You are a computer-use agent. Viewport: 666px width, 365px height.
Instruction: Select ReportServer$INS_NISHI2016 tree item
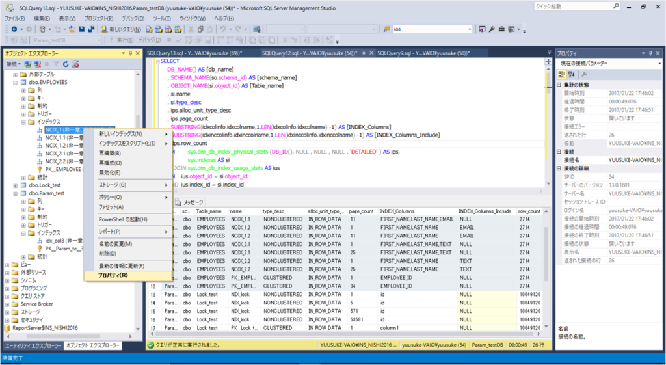point(45,328)
